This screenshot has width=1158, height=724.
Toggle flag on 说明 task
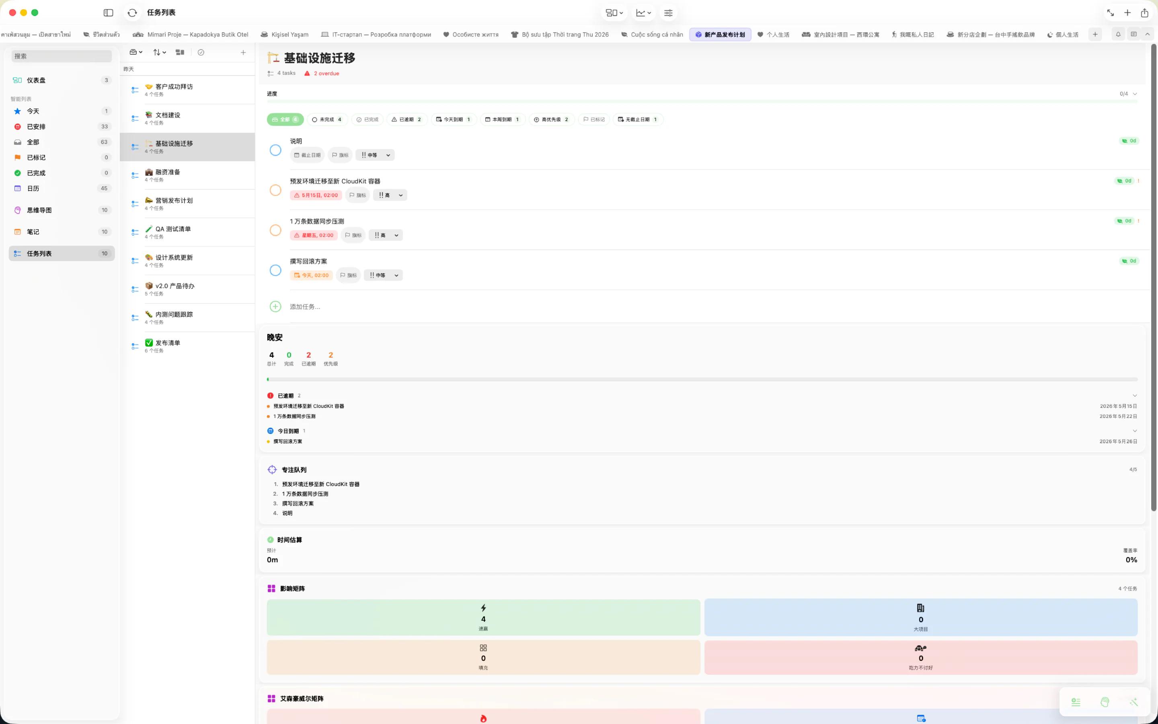click(x=340, y=155)
